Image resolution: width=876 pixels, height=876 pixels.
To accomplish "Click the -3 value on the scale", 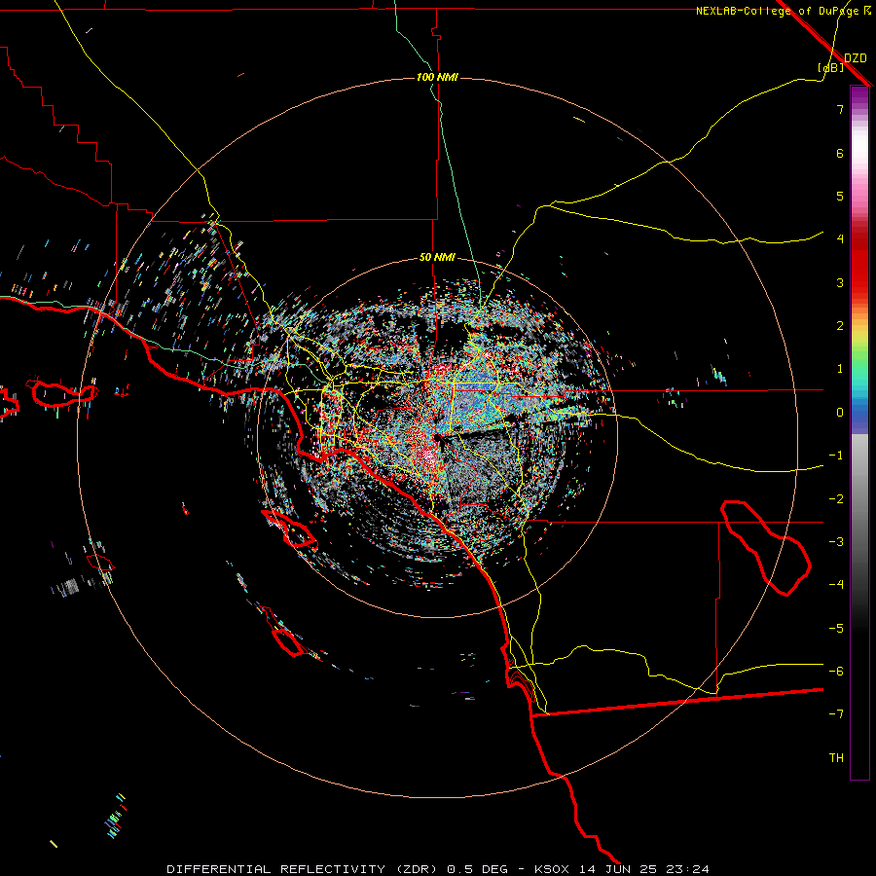I will [x=836, y=542].
